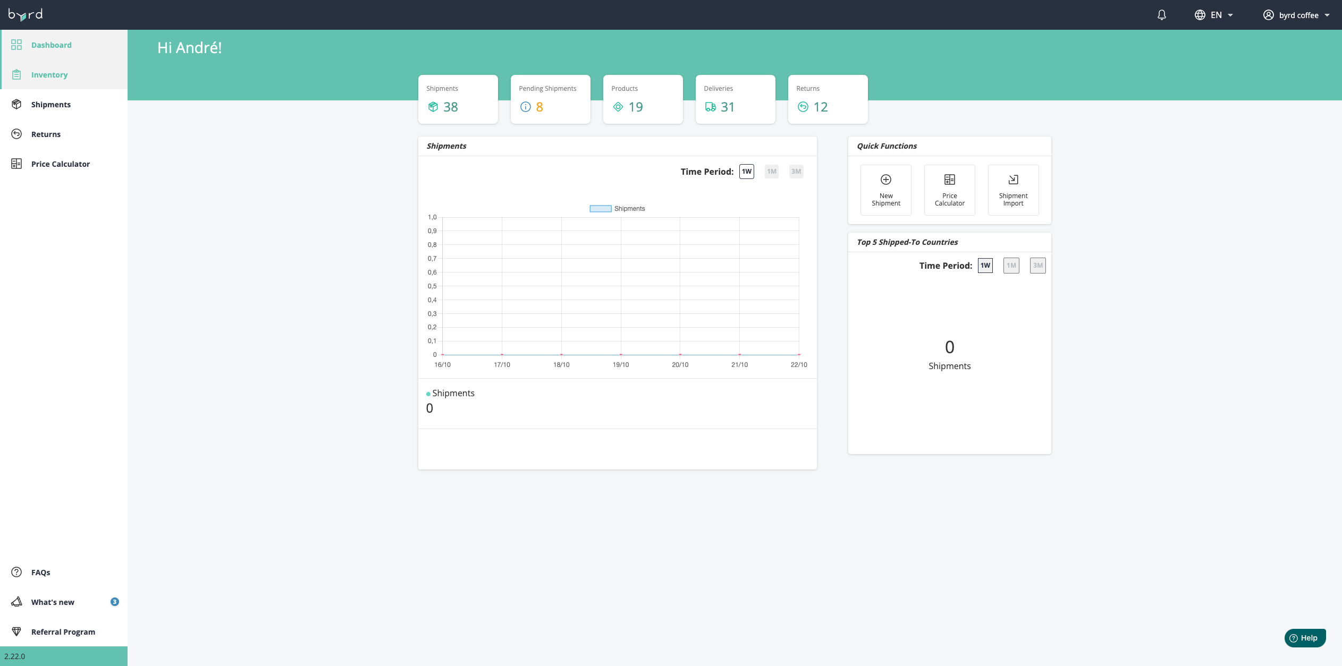Open the Shipment Import quick function
The image size is (1342, 666).
coord(1013,190)
